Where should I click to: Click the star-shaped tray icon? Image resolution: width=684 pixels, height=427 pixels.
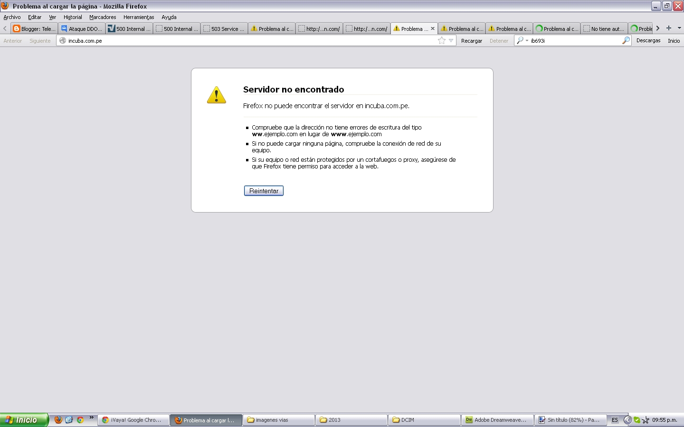646,420
